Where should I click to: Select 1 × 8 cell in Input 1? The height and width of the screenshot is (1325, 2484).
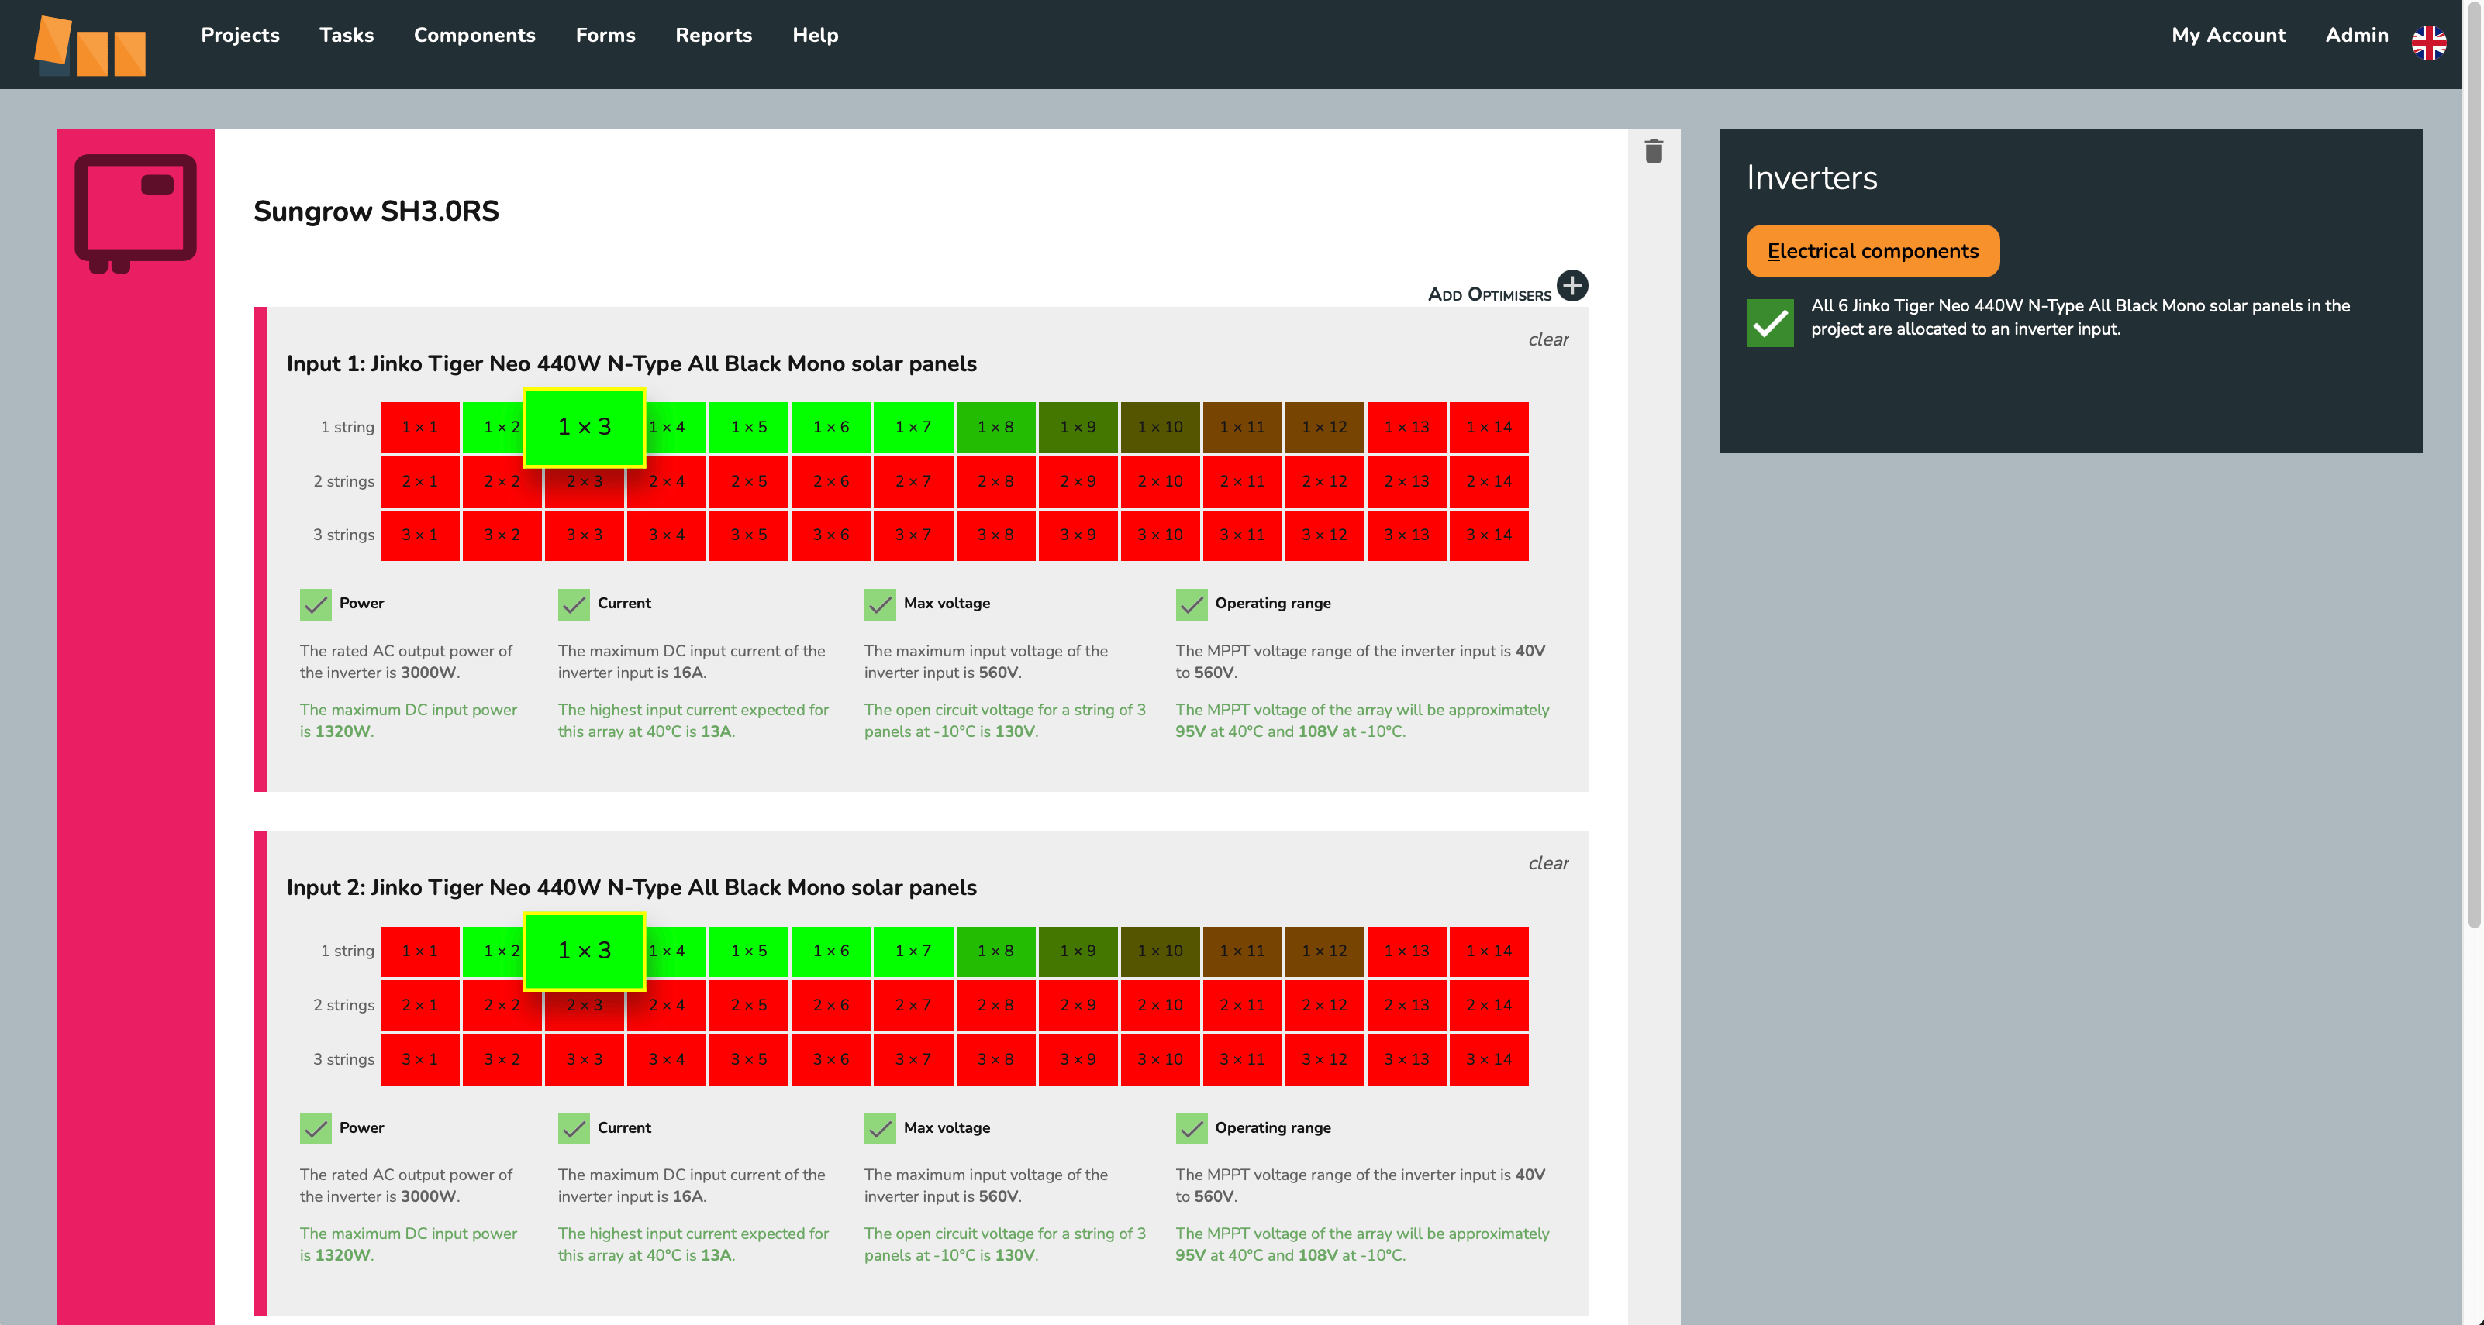(995, 427)
